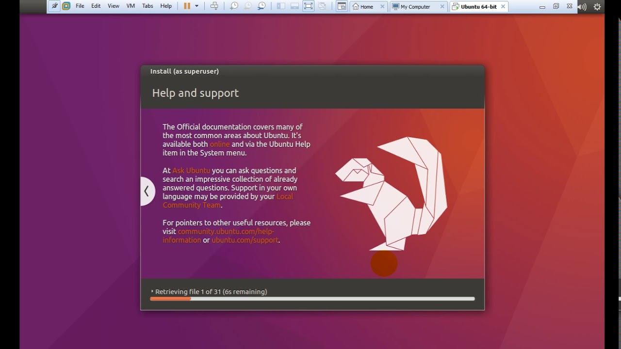Screen dimensions: 621x349
Task: Click the console view icon
Action: point(342,6)
